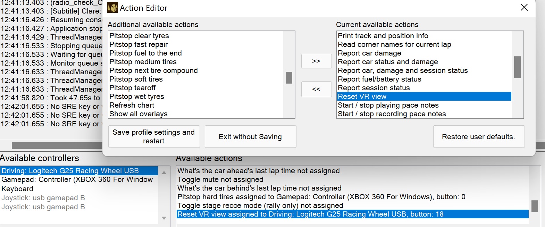545x227 pixels.
Task: Click the current actions list scrollbar thumb
Action: click(x=517, y=67)
